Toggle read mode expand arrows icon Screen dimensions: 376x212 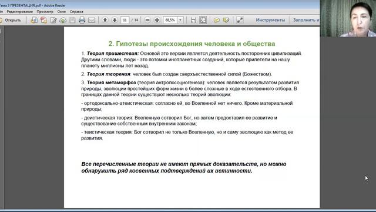pos(240,20)
